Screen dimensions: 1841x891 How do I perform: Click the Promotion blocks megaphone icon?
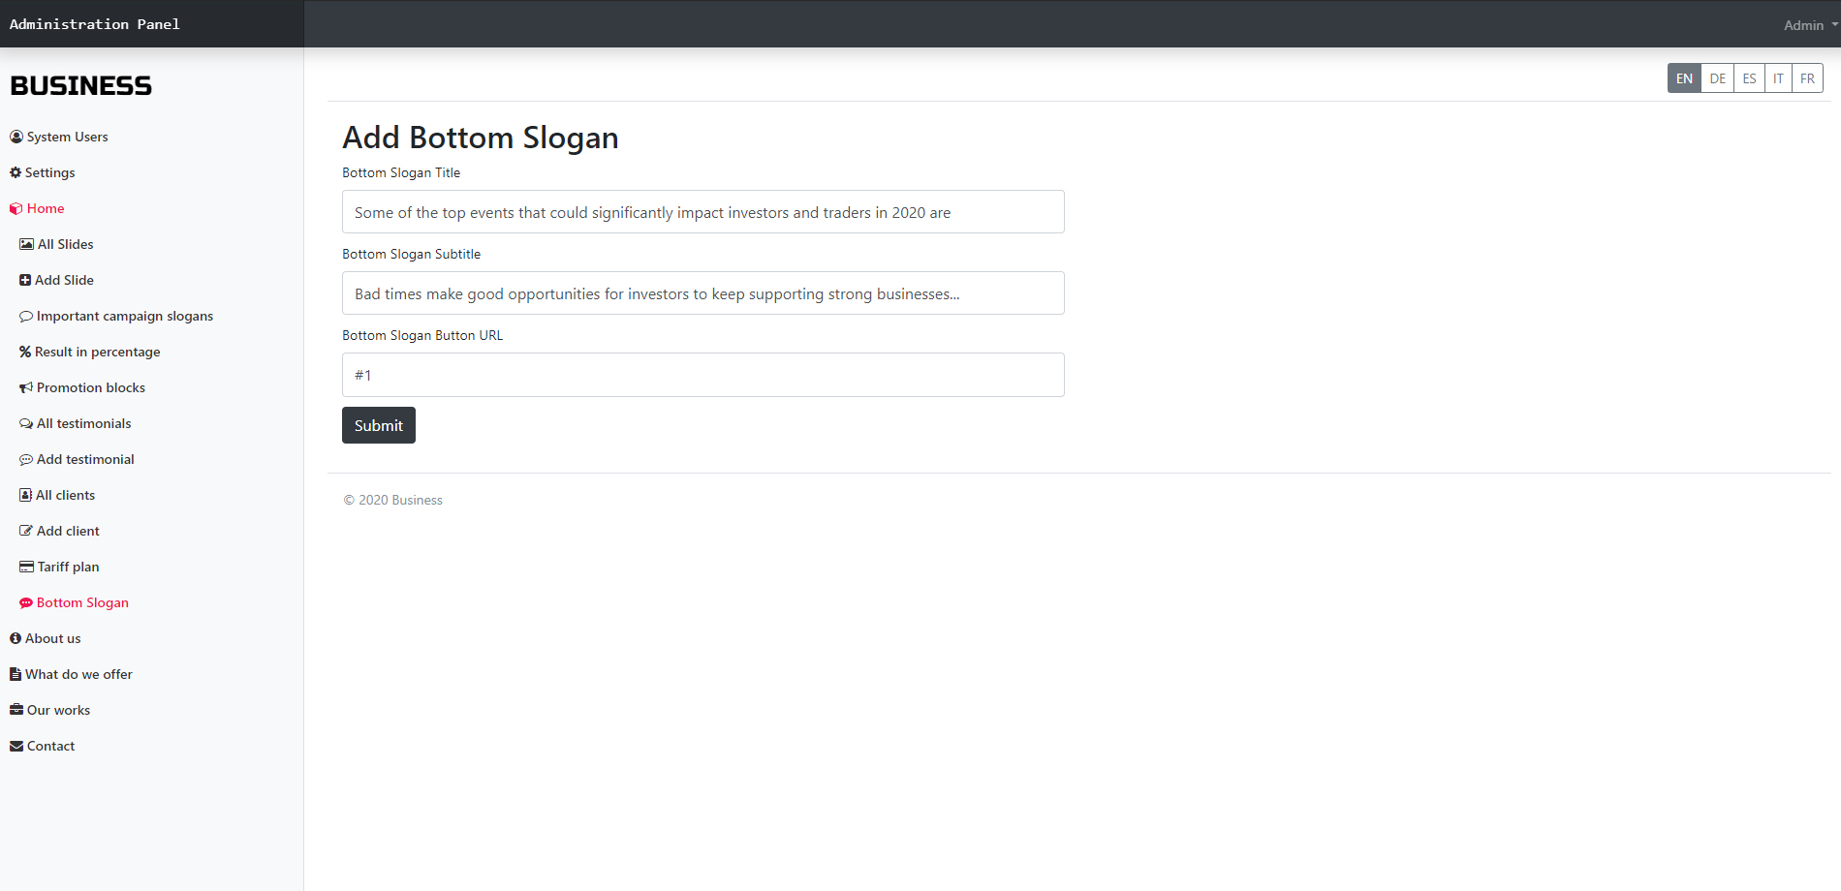click(x=26, y=387)
